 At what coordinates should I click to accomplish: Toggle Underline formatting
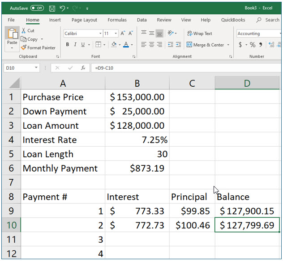click(83, 45)
